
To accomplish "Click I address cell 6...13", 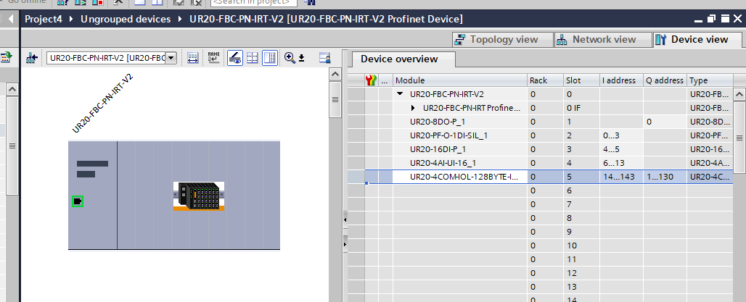I will point(621,163).
